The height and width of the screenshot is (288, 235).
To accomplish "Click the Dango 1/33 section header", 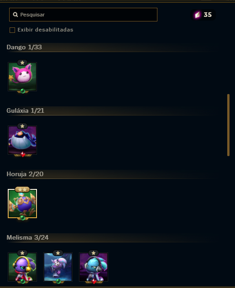I will pos(24,47).
